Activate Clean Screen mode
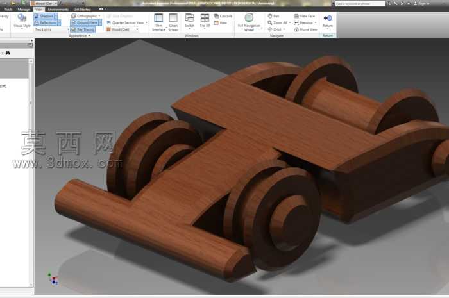The height and width of the screenshot is (298, 449). (173, 22)
